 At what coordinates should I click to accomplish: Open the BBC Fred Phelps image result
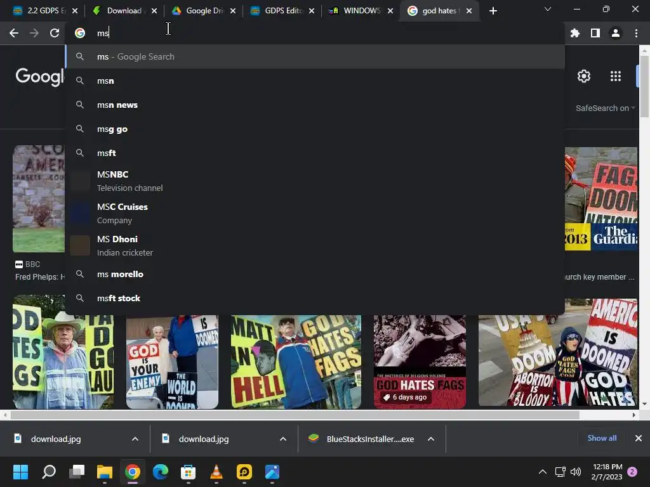click(39, 198)
